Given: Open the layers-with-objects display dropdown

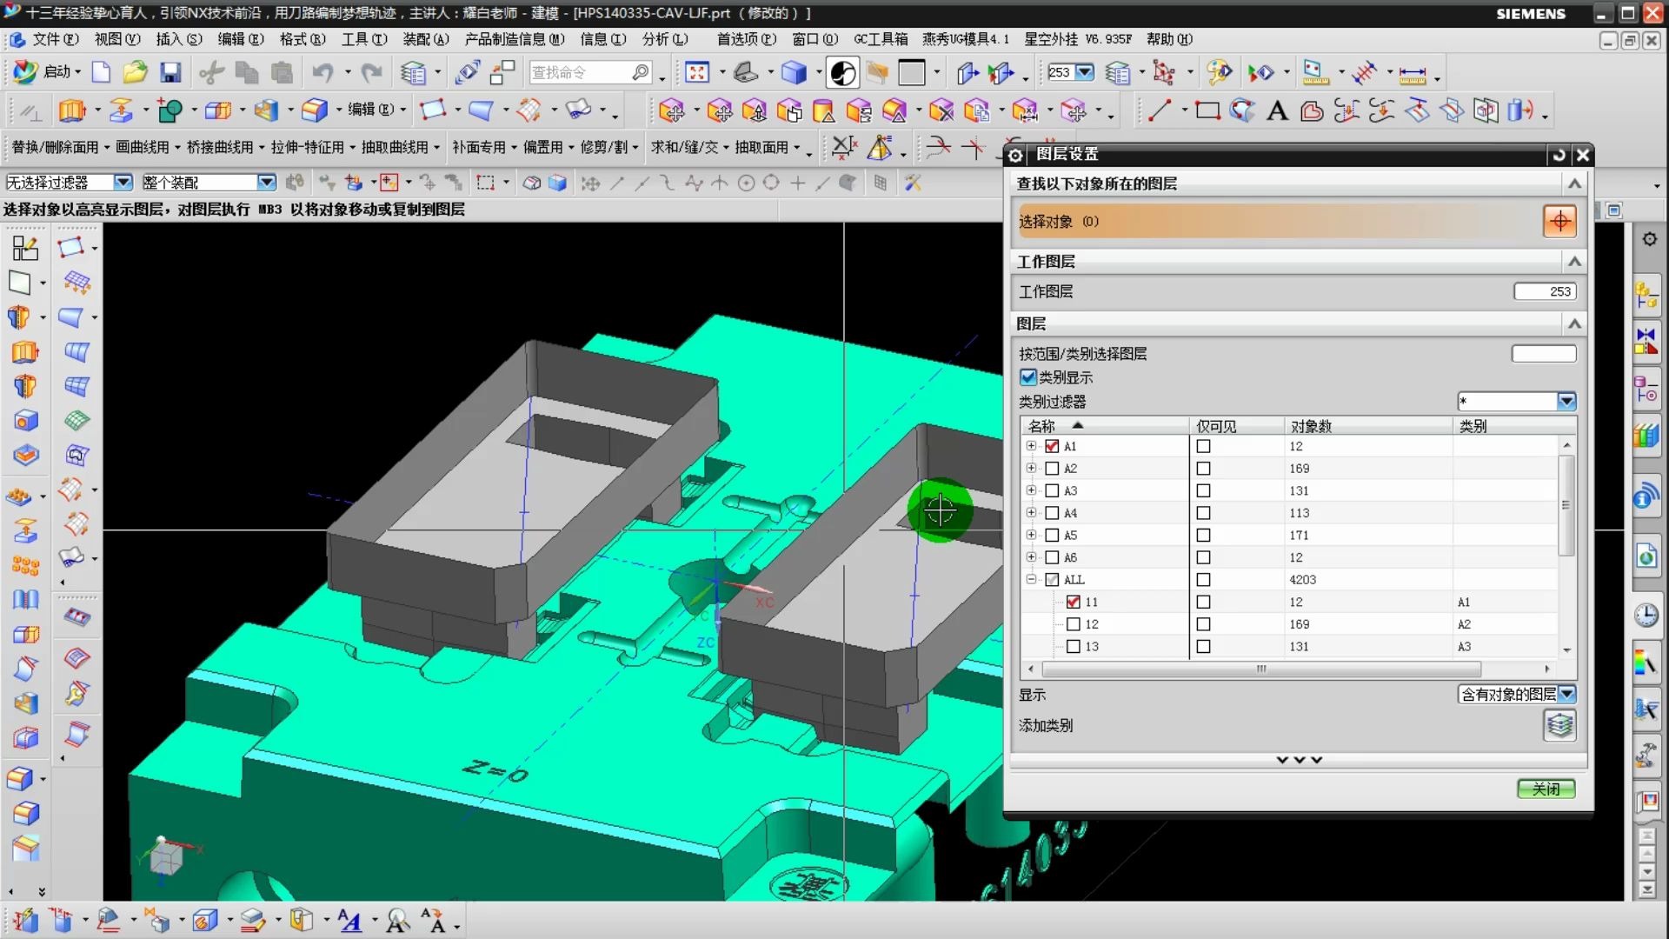Looking at the screenshot, I should 1566,695.
